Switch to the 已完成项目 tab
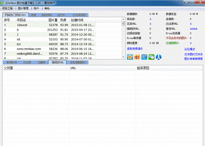 pyautogui.click(x=79, y=15)
